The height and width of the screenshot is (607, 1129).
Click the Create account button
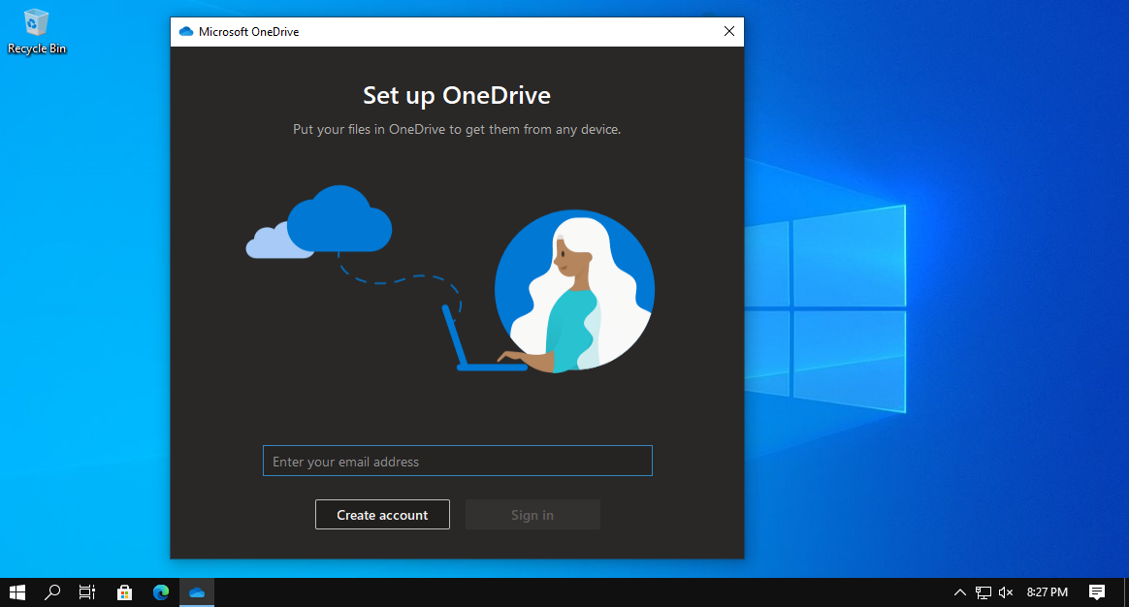click(382, 515)
